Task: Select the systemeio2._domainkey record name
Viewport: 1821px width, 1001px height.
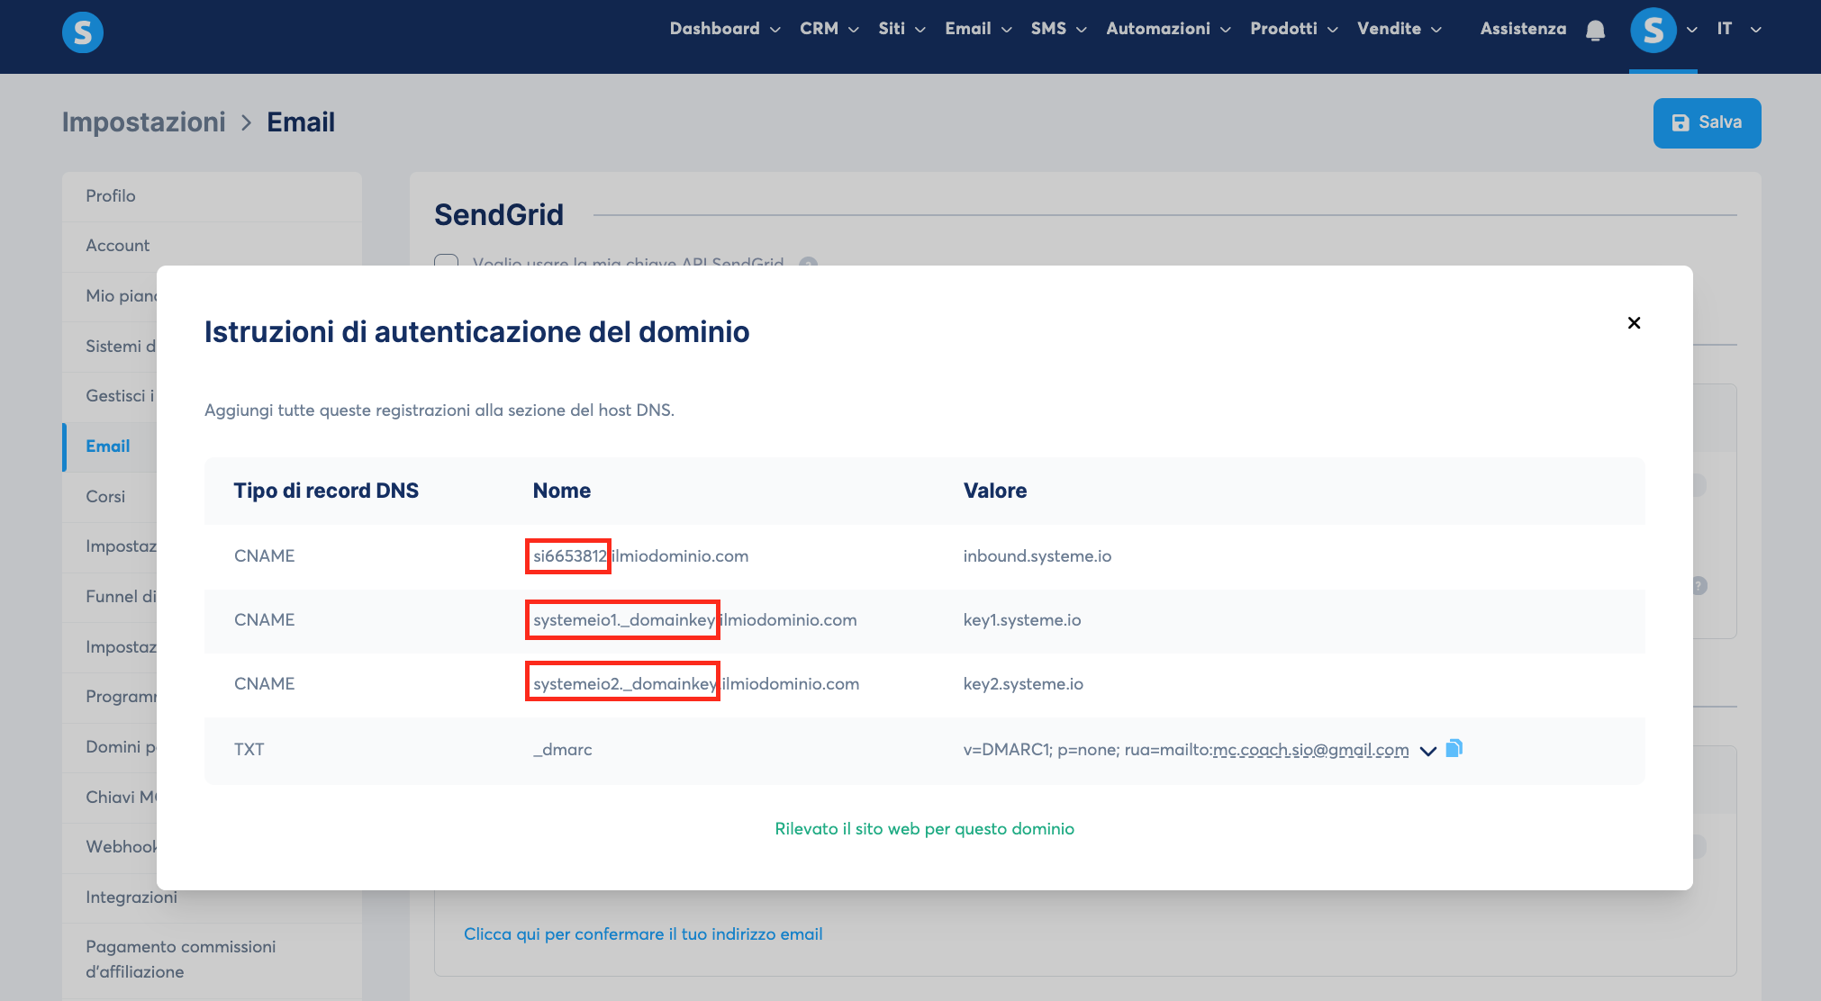Action: [696, 684]
